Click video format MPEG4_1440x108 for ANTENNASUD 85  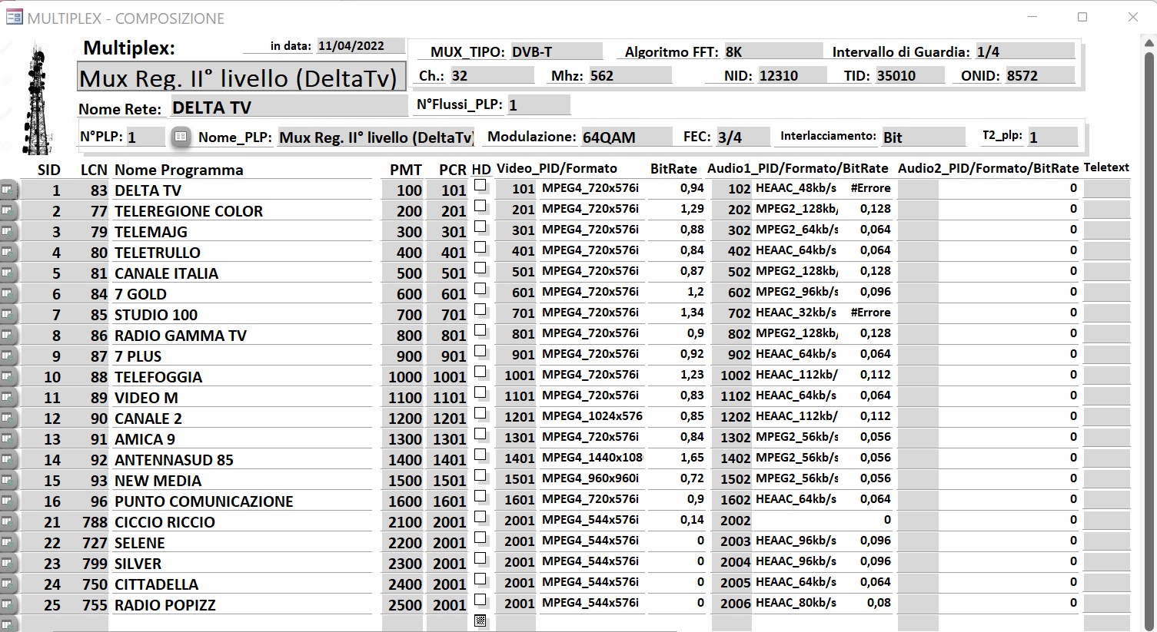coord(592,457)
